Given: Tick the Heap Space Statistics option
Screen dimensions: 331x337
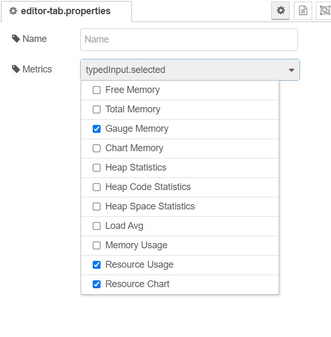Looking at the screenshot, I should pyautogui.click(x=96, y=206).
